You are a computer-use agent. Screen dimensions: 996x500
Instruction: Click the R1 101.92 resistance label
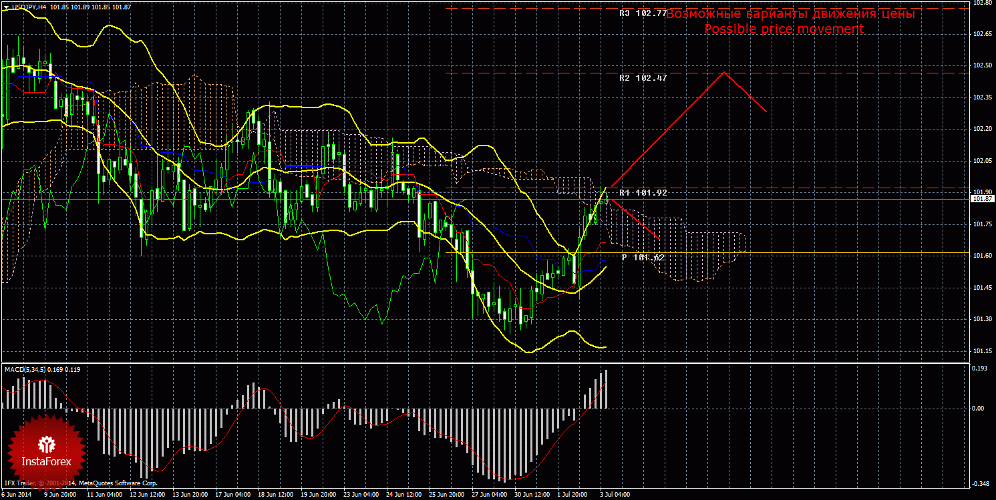click(643, 192)
